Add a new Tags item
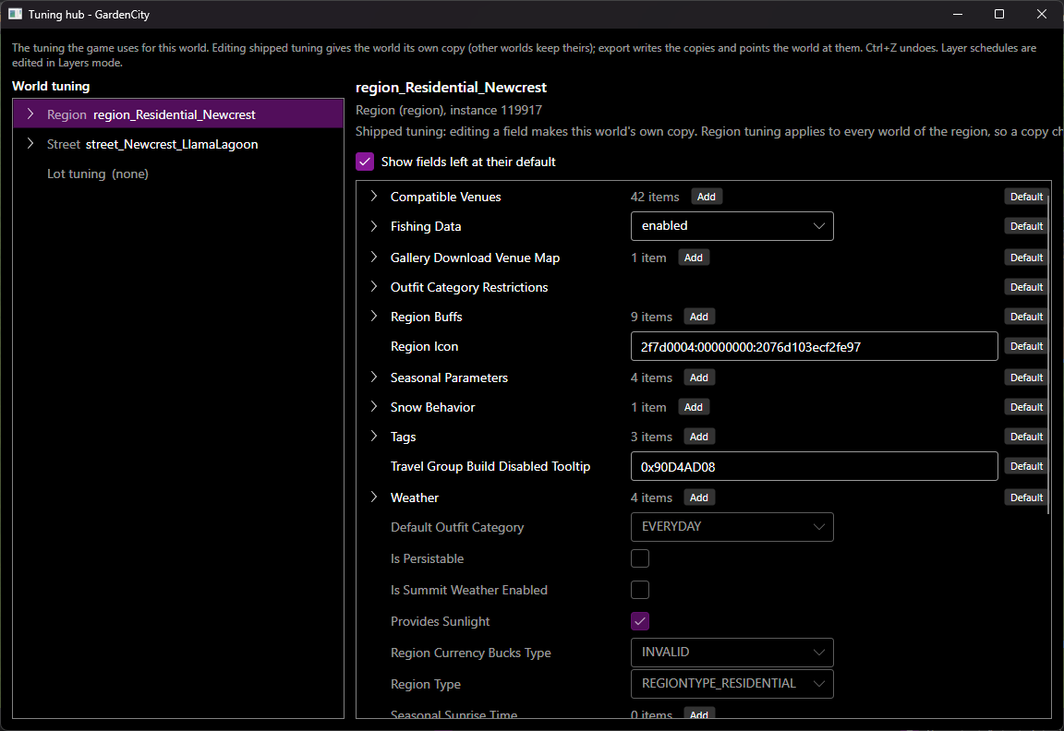The image size is (1064, 731). (x=699, y=437)
